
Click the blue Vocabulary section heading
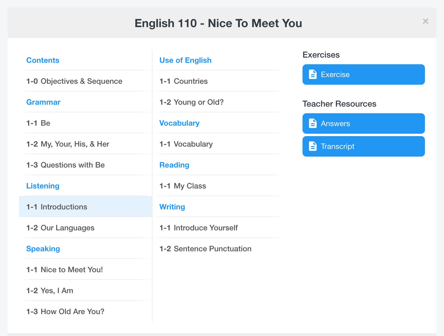[x=179, y=123]
